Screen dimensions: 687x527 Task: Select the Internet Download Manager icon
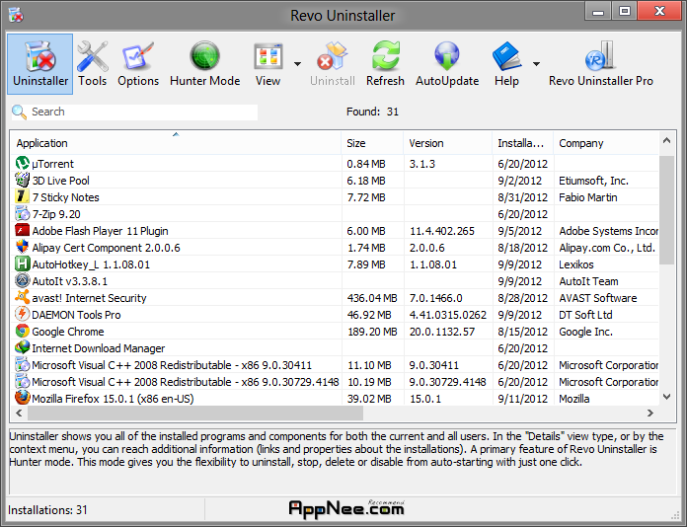point(23,347)
